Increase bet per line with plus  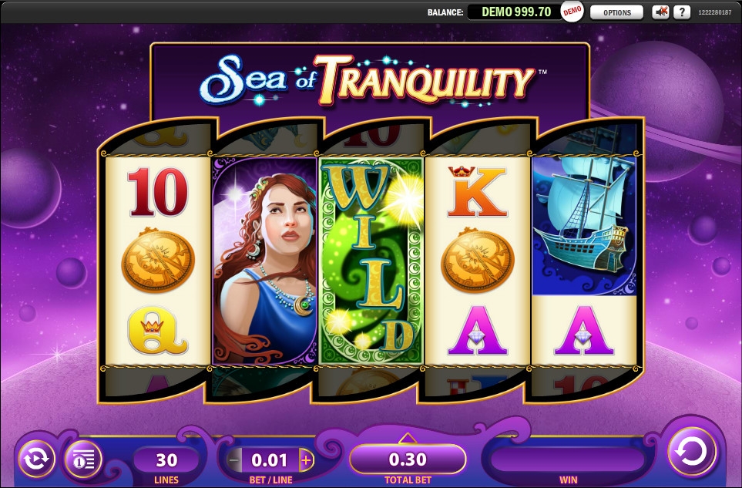pyautogui.click(x=307, y=459)
